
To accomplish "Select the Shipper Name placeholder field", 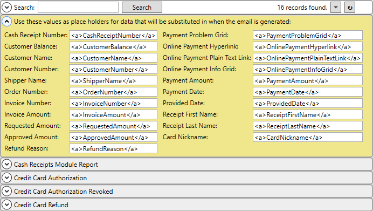I will coord(113,80).
